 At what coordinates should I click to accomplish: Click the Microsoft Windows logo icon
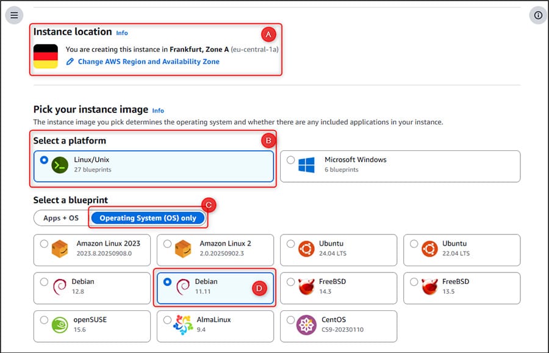coord(306,165)
